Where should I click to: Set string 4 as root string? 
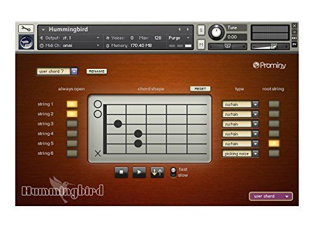(274, 133)
